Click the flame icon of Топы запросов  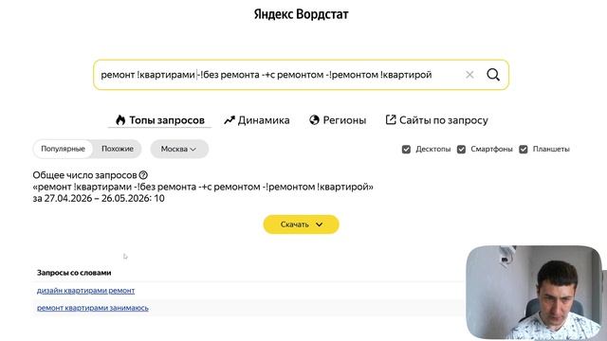pyautogui.click(x=120, y=120)
